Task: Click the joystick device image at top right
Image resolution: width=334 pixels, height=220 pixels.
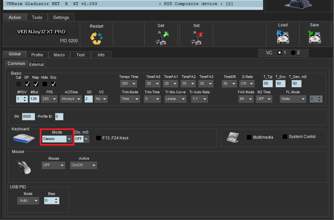Action: coord(298,4)
